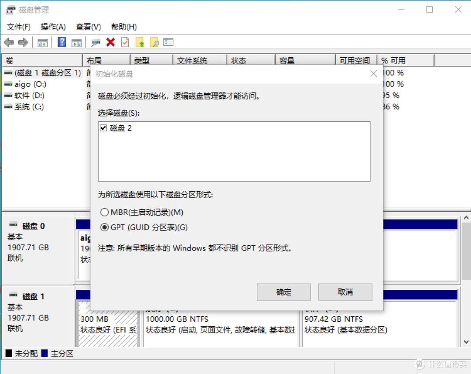Click Show/Hide Action Pane toolbar icon
The width and height of the screenshot is (471, 374).
77,43
